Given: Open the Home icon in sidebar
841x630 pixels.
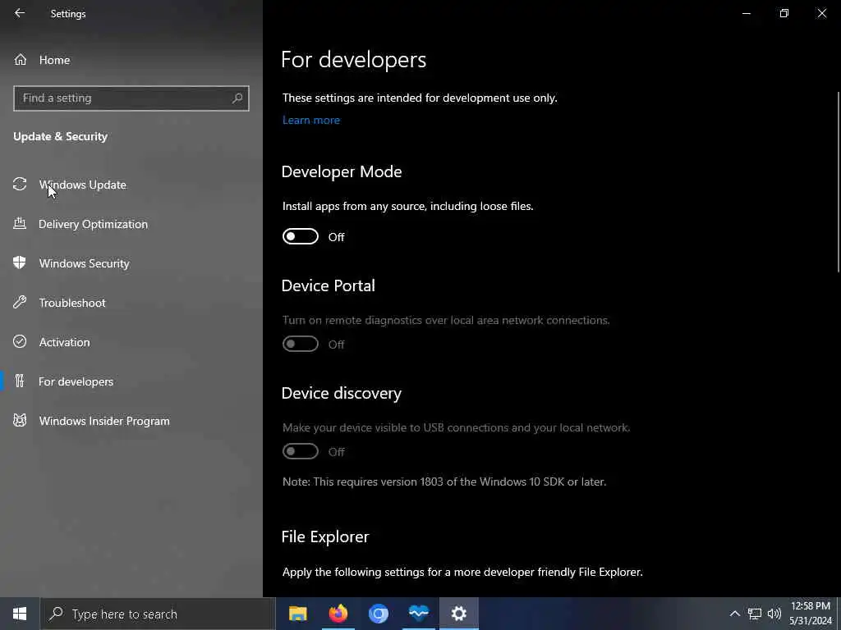Looking at the screenshot, I should tap(21, 60).
